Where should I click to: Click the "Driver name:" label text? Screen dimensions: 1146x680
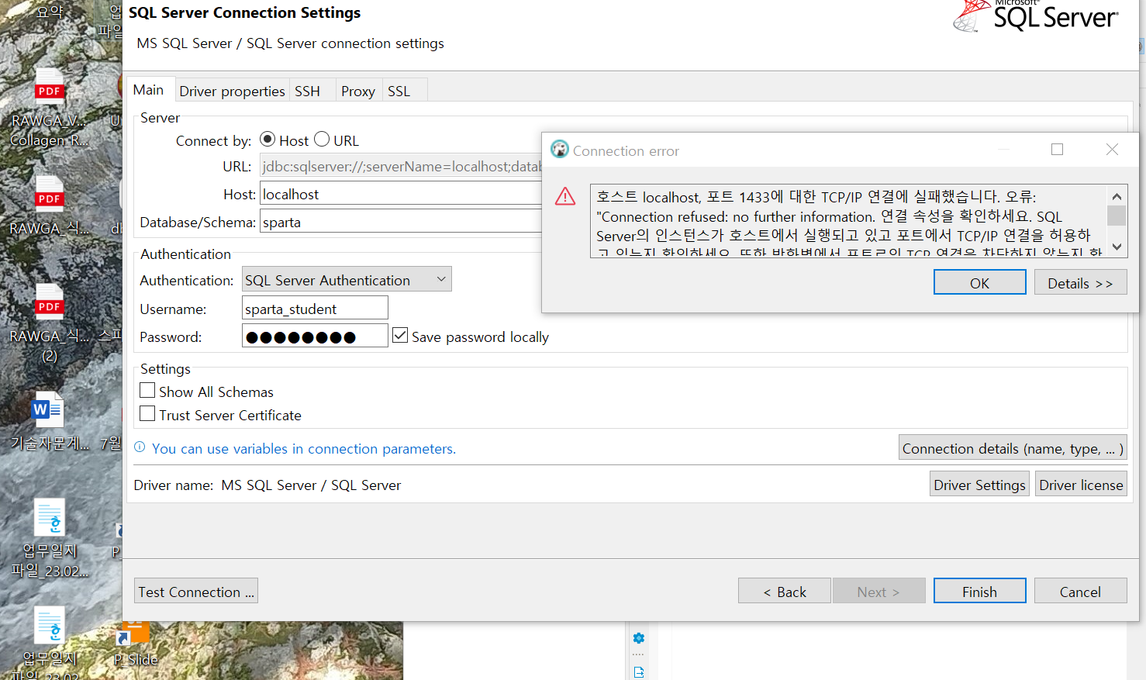pyautogui.click(x=174, y=485)
